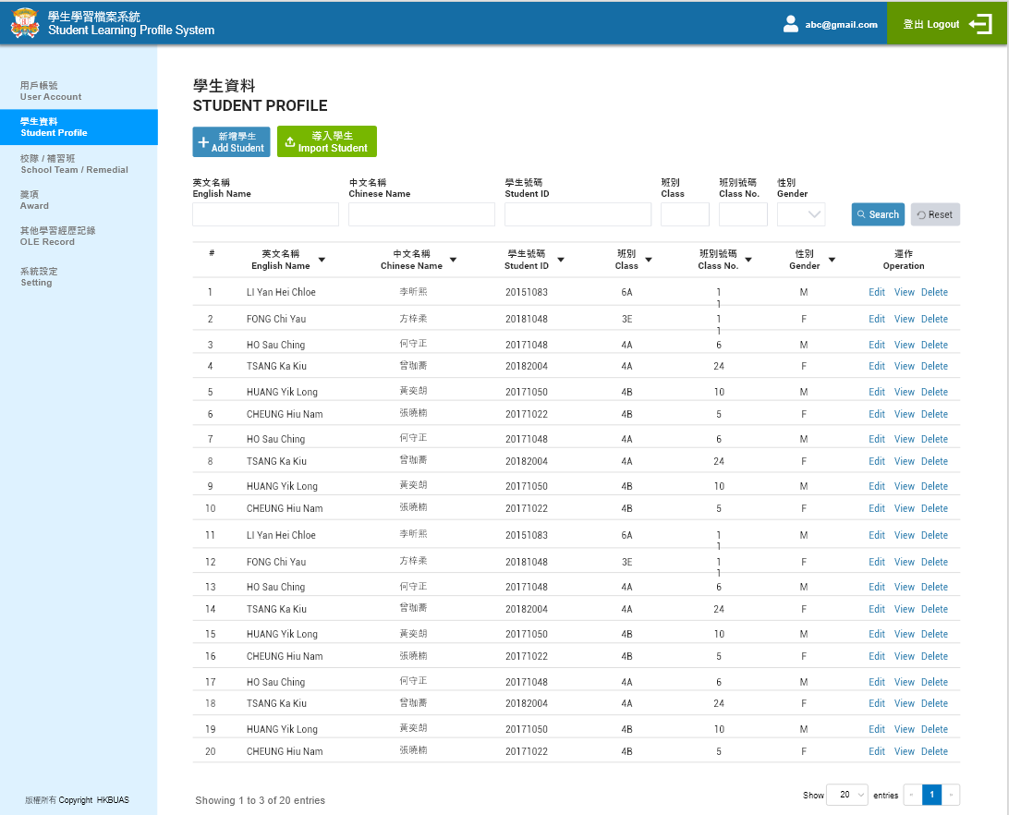
Task: Edit LI Yan Hei Chloe in row 1
Action: (x=876, y=292)
